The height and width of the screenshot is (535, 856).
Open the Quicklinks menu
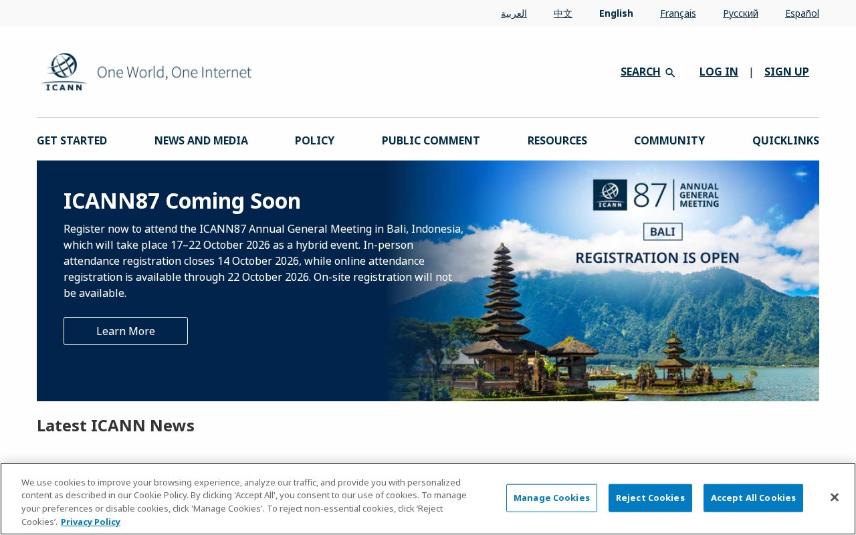pos(786,140)
